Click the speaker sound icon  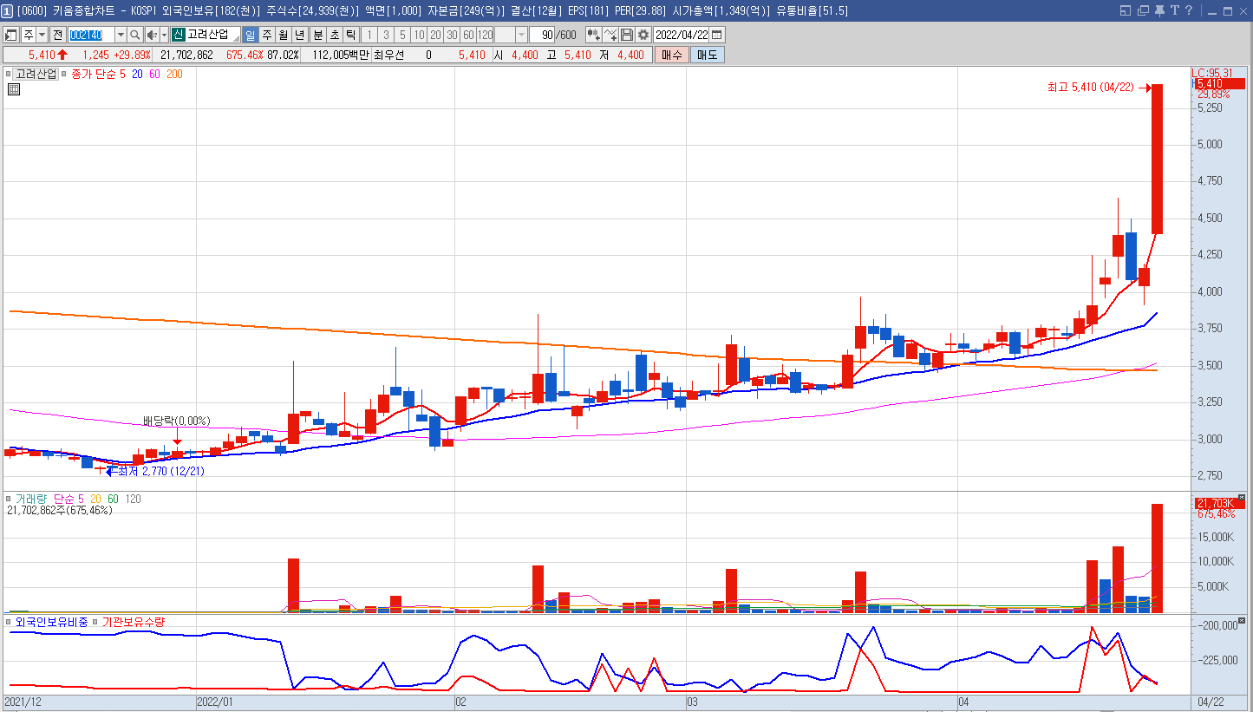pos(152,35)
